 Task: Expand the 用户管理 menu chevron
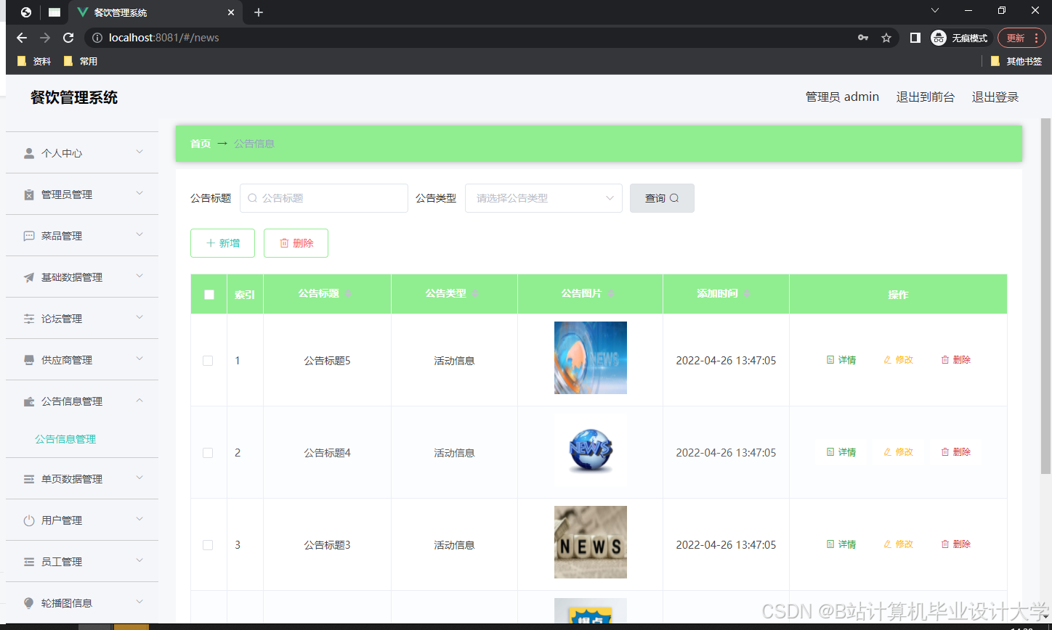tap(139, 519)
